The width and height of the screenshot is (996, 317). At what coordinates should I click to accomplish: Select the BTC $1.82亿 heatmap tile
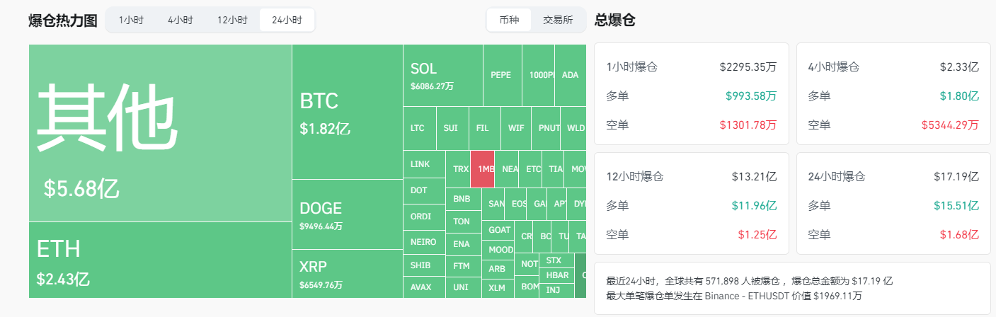pyautogui.click(x=347, y=112)
